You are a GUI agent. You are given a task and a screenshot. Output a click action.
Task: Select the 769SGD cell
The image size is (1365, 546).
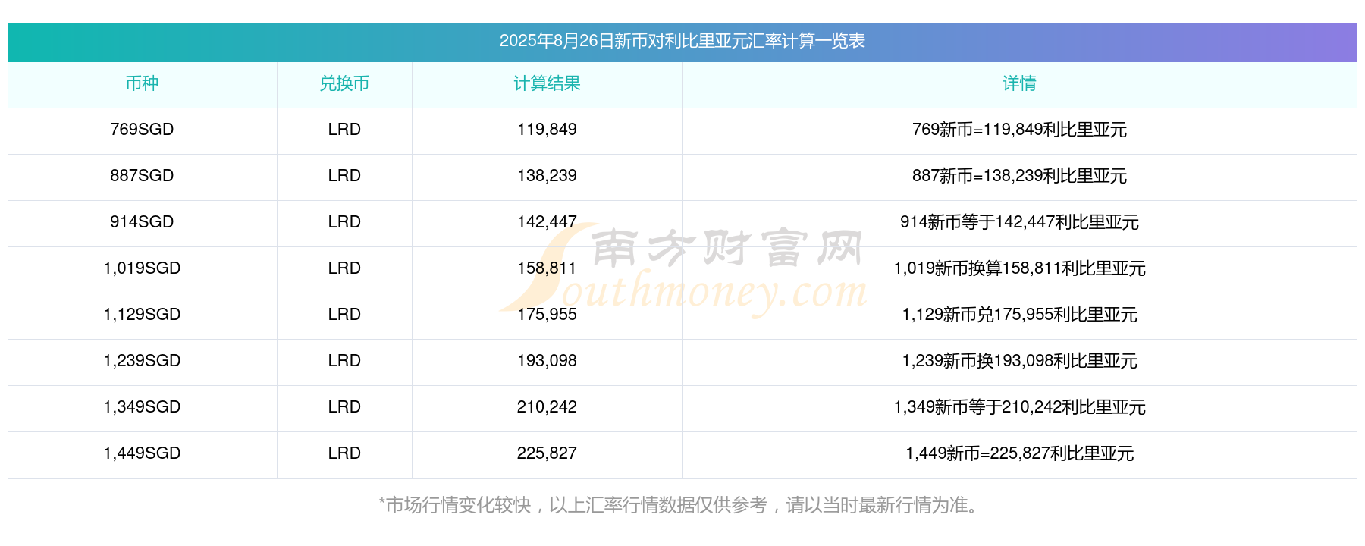pyautogui.click(x=142, y=130)
